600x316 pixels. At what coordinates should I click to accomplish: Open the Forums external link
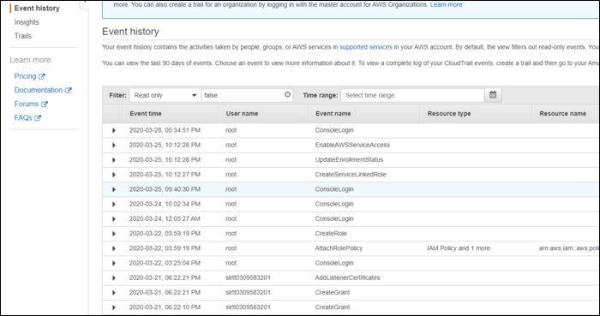31,104
